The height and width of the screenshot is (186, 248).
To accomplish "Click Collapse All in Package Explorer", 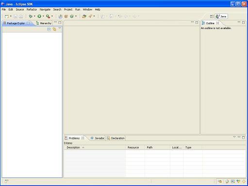I will click(49, 29).
